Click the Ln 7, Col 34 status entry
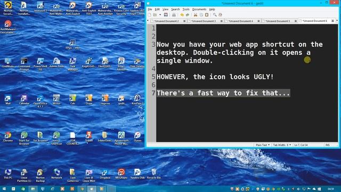The width and height of the screenshot is (341, 192). click(x=301, y=145)
